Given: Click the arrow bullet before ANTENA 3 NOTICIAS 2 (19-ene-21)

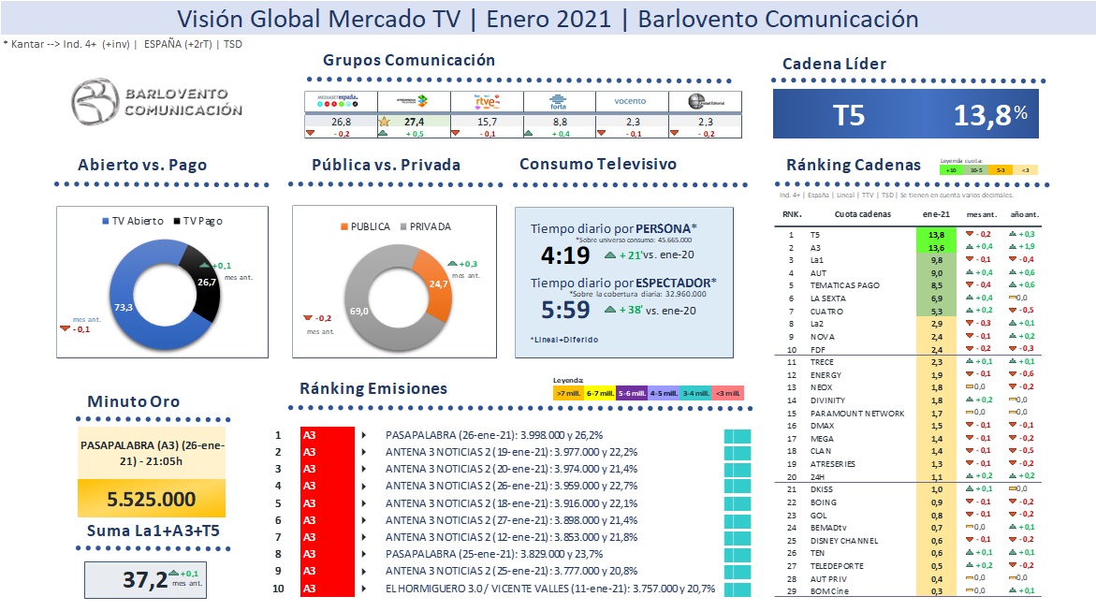Looking at the screenshot, I should (x=364, y=452).
